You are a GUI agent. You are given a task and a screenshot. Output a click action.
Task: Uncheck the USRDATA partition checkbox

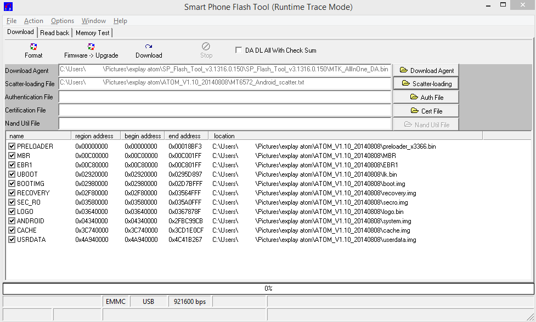point(12,240)
